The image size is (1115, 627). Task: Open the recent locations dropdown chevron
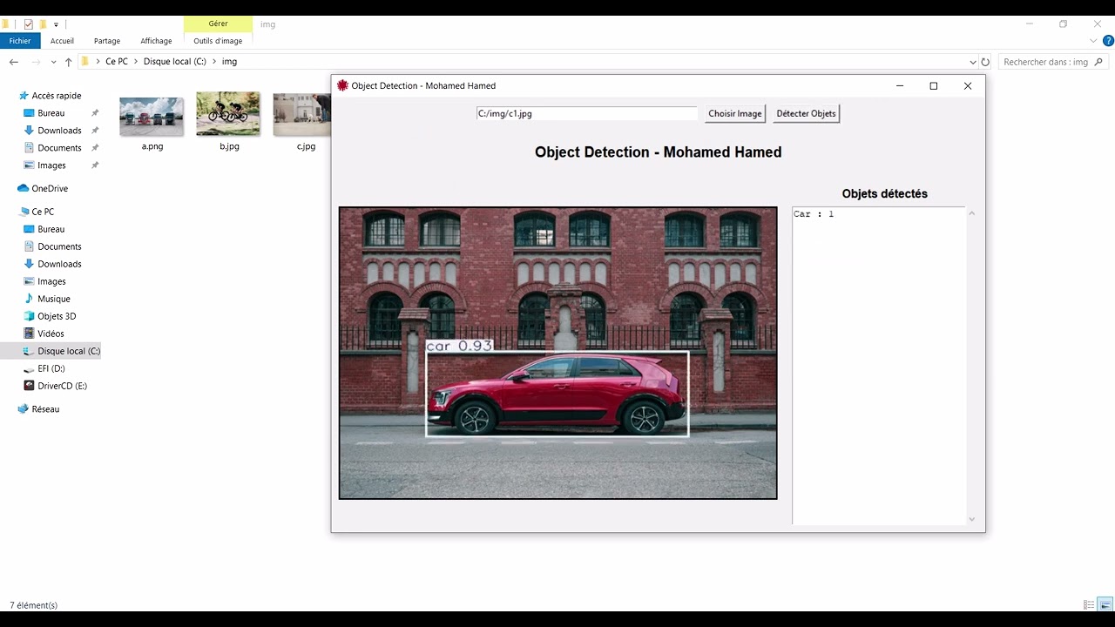tap(54, 62)
